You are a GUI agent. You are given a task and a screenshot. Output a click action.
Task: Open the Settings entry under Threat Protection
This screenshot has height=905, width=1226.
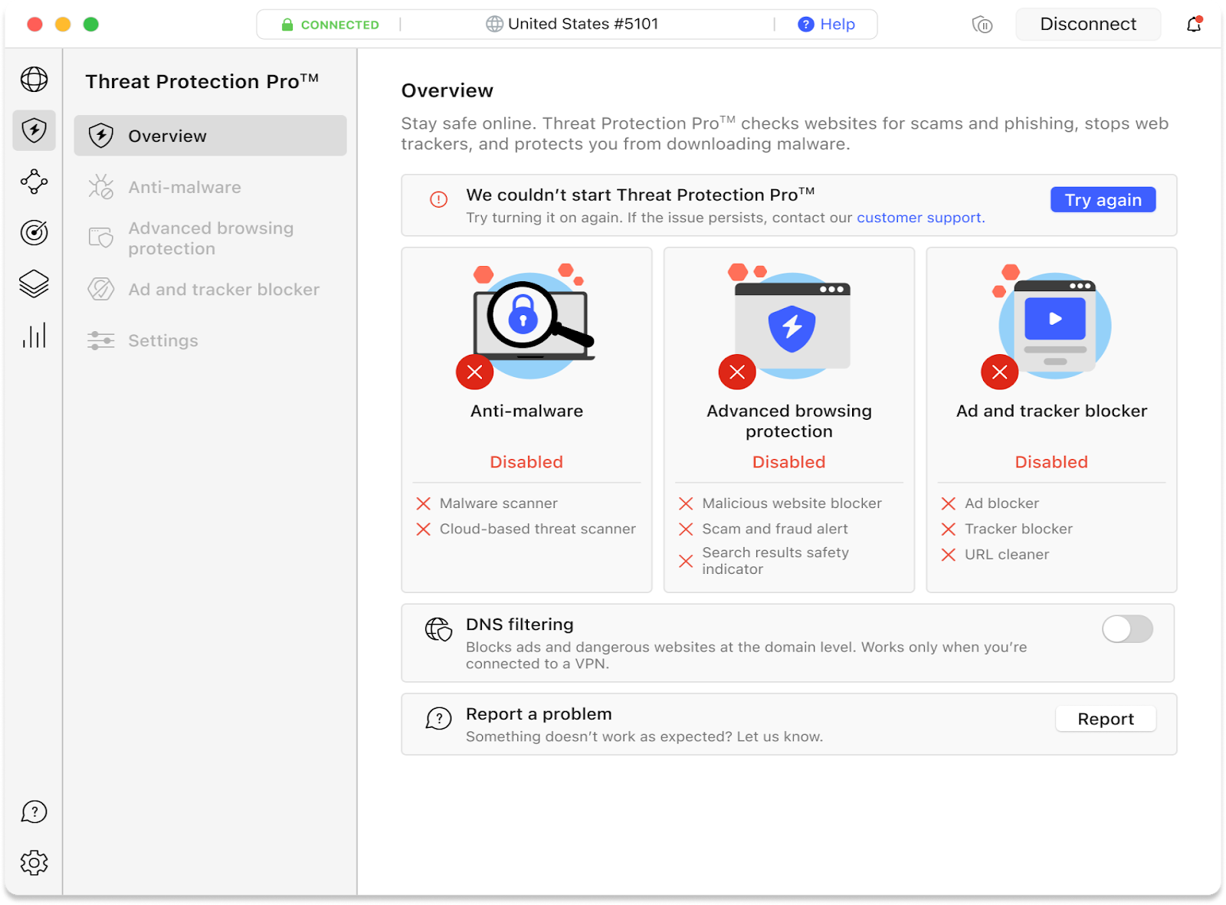pyautogui.click(x=163, y=340)
